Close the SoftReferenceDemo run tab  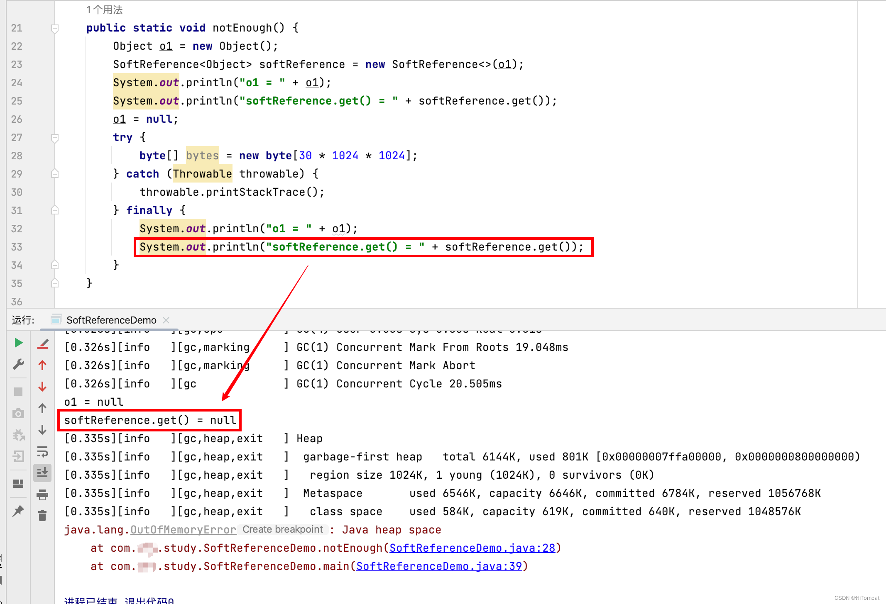point(166,320)
